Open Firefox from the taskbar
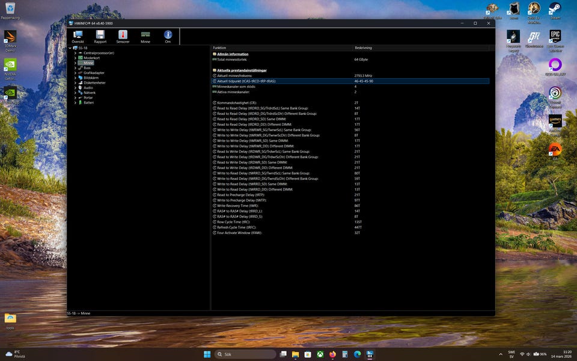577x361 pixels. [x=332, y=354]
